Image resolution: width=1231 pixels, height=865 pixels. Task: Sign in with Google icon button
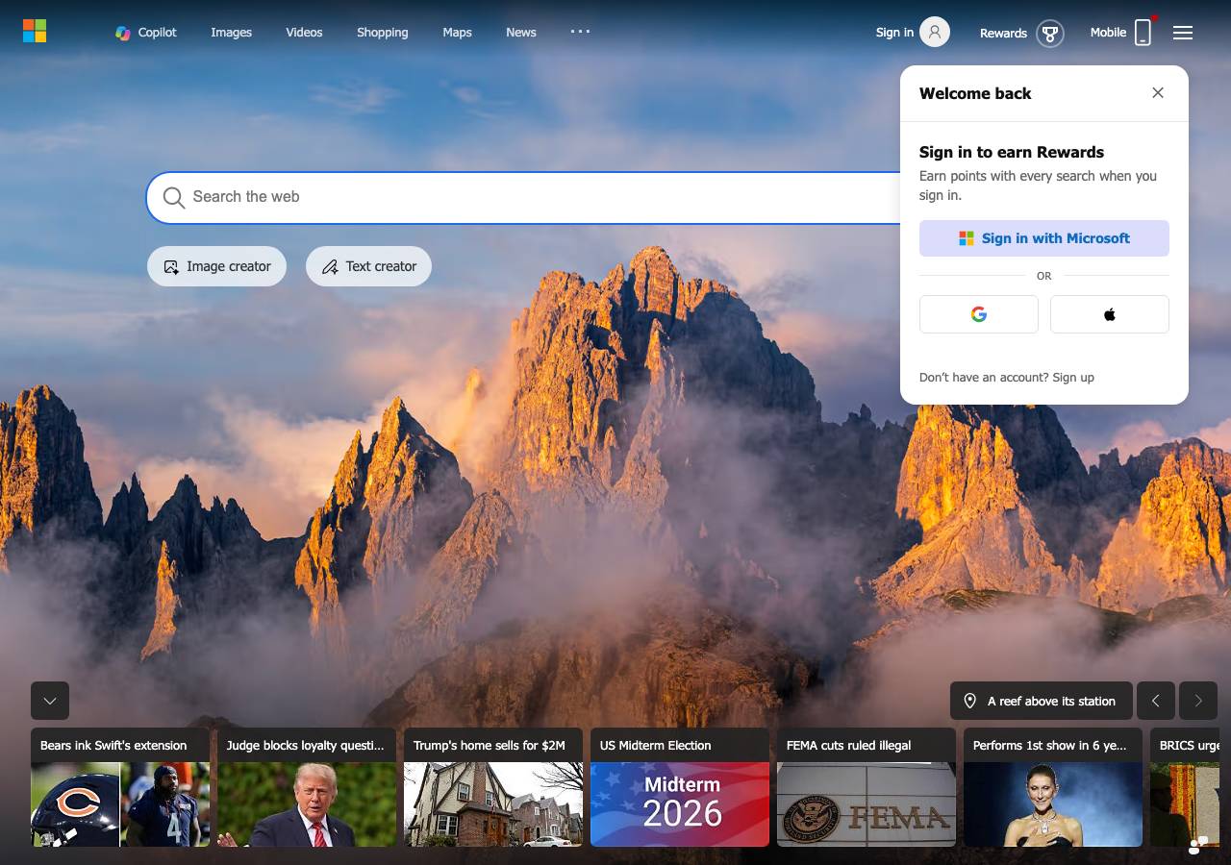979,314
